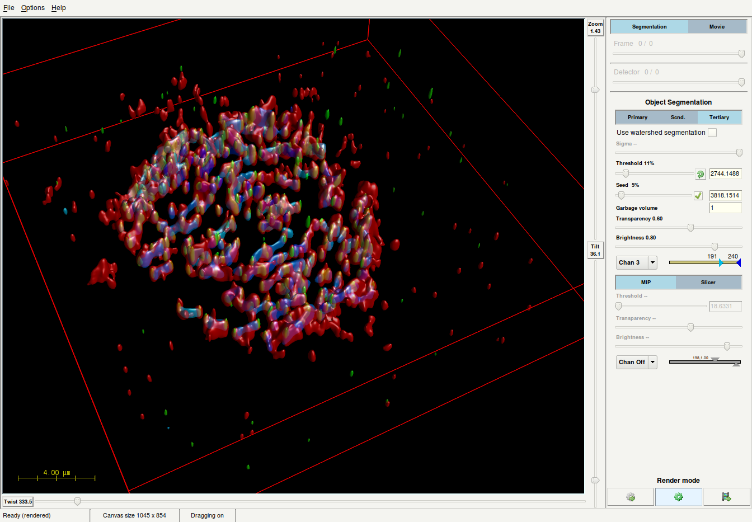Select the Tertiary segmentation tab
Screen dimensions: 752x522
[720, 117]
